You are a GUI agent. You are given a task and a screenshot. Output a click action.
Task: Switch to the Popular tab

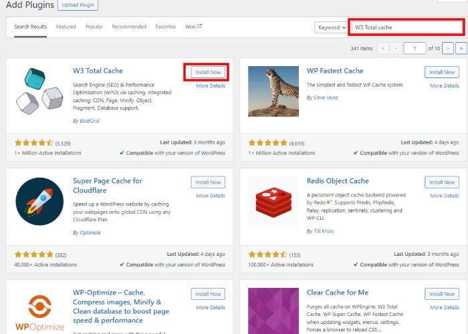(94, 27)
